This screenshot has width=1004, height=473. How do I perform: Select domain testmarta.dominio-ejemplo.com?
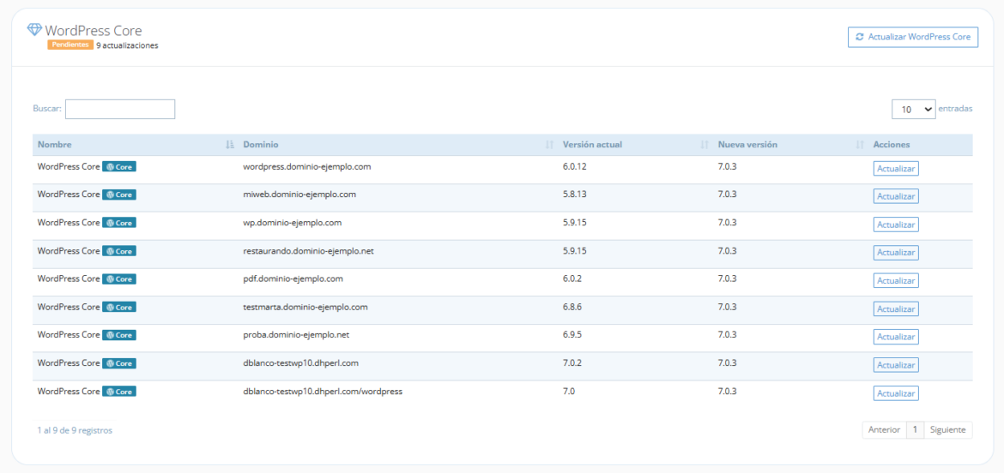[305, 307]
